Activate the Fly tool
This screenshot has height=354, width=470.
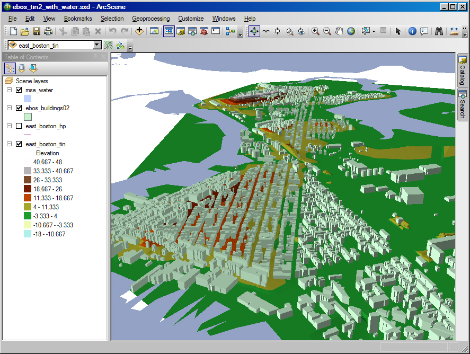(265, 31)
